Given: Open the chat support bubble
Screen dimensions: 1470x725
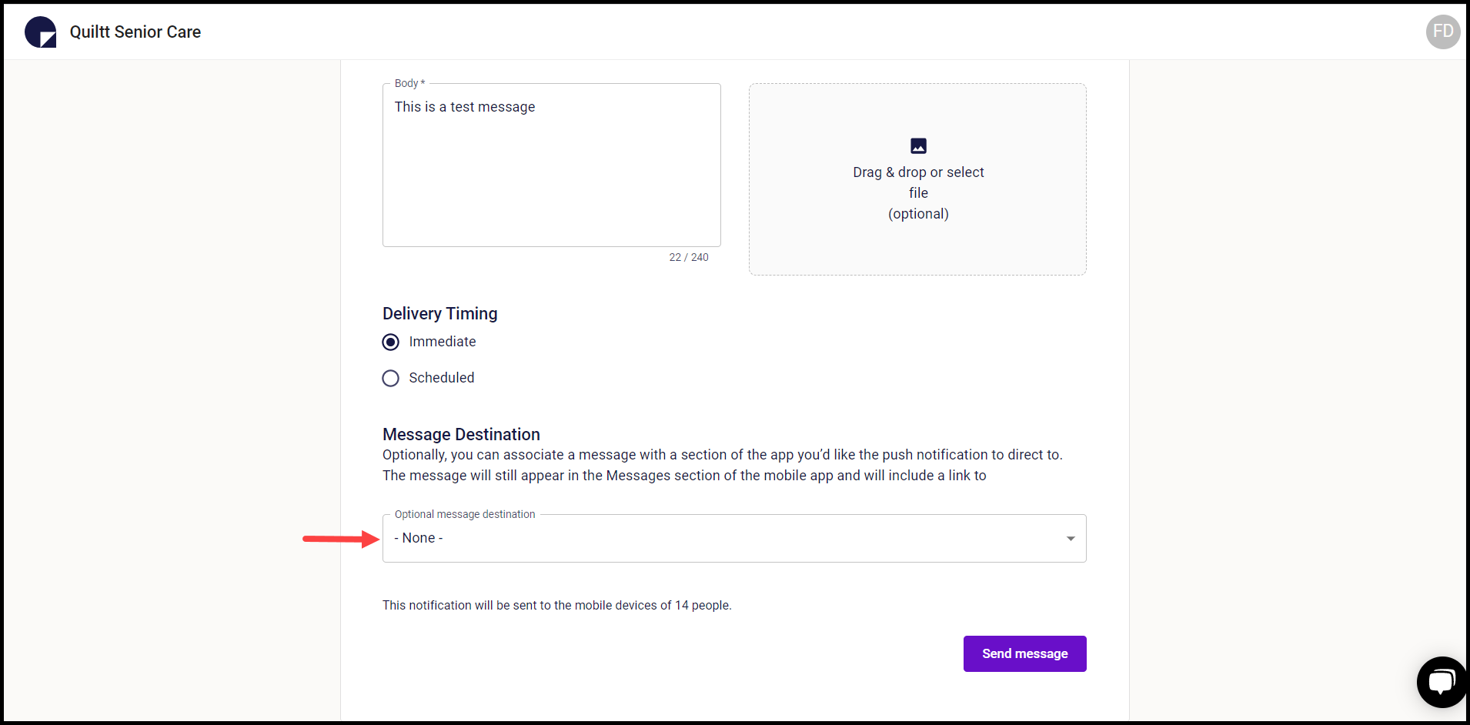Looking at the screenshot, I should point(1442,682).
